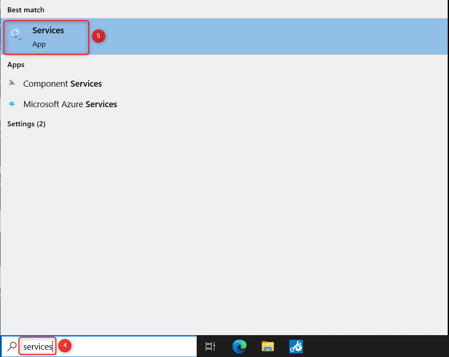This screenshot has width=449, height=357.
Task: Click empty area of highlighted Services row
Action: click(274, 36)
